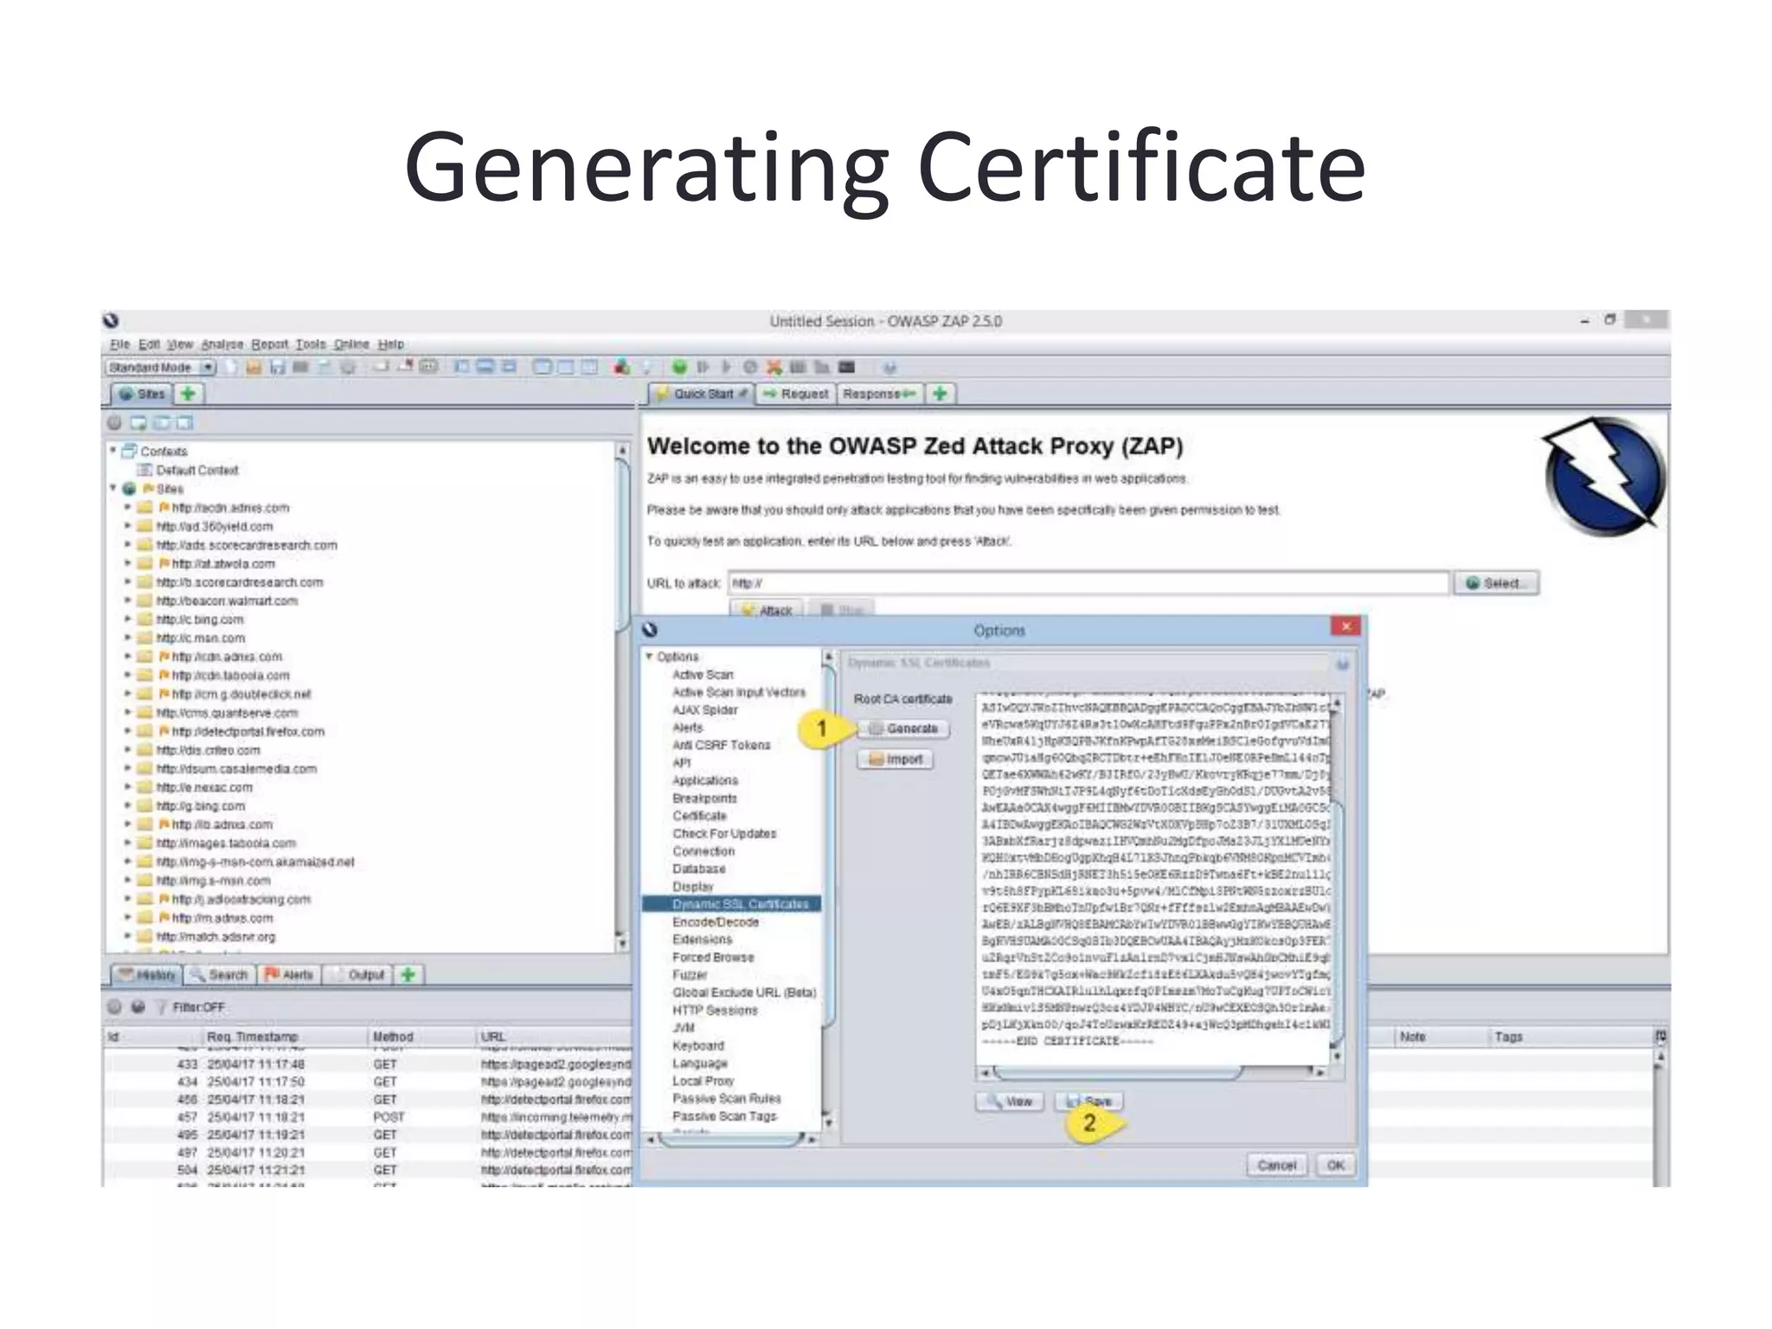The height and width of the screenshot is (1329, 1772).
Task: Click OK in the Options dialog
Action: pyautogui.click(x=1335, y=1165)
